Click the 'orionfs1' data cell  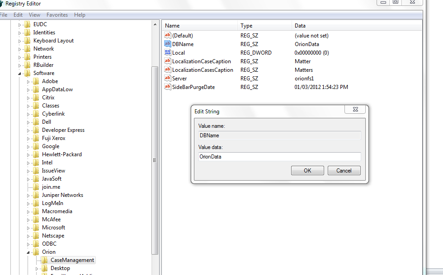tap(304, 79)
